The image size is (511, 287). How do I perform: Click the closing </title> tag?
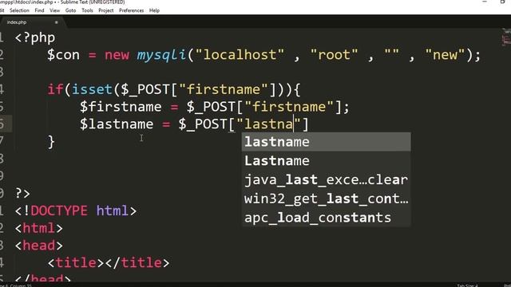(137, 262)
